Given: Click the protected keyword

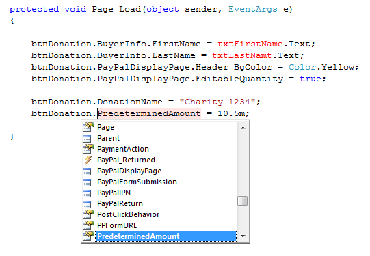Looking at the screenshot, I should coord(34,10).
